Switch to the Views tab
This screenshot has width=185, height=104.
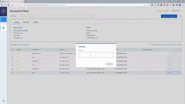point(16,22)
